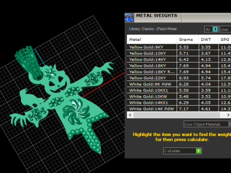
Task: Select the Yellow Gold:10KY row
Action: 179,53
